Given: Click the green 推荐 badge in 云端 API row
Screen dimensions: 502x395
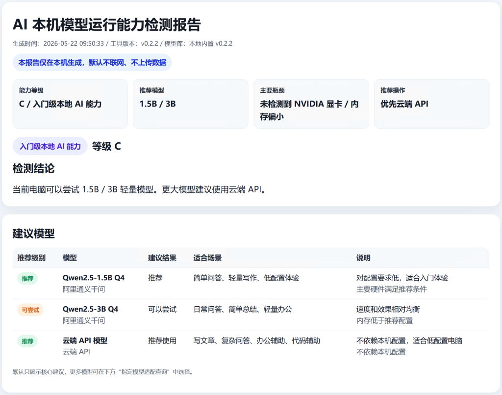Looking at the screenshot, I should 27,341.
